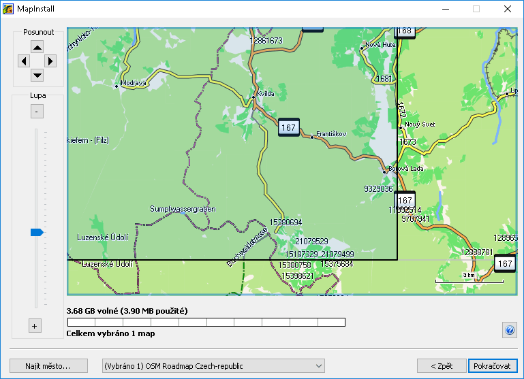Viewport: 524px width, 379px height.
Task: Click the pan right arrow button
Action: [x=50, y=61]
